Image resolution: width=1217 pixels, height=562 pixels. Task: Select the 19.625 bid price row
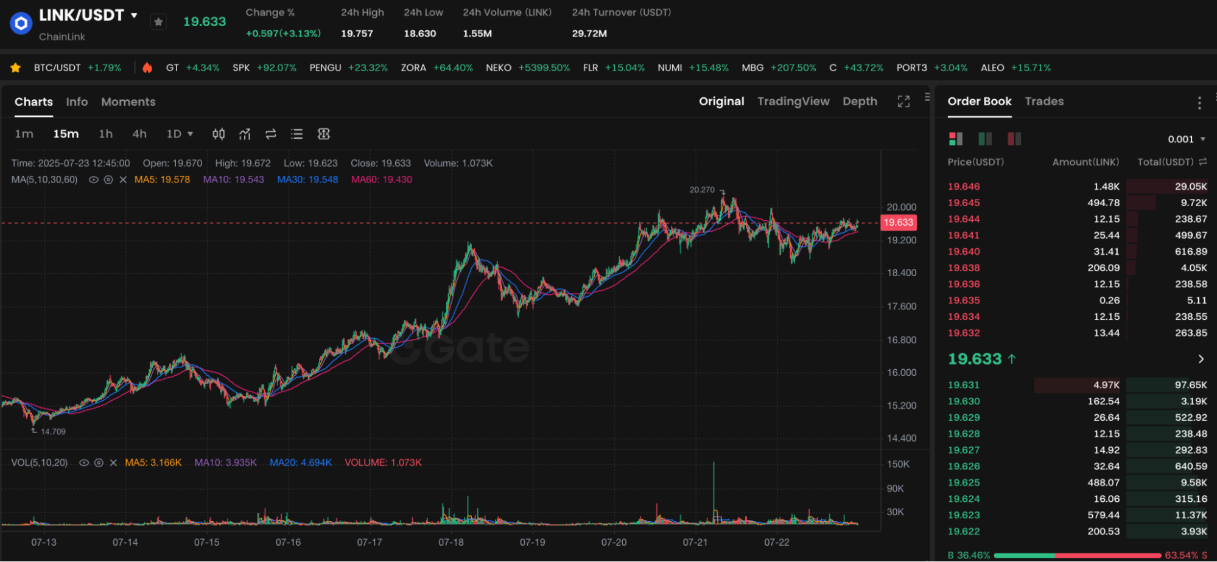pos(1077,482)
